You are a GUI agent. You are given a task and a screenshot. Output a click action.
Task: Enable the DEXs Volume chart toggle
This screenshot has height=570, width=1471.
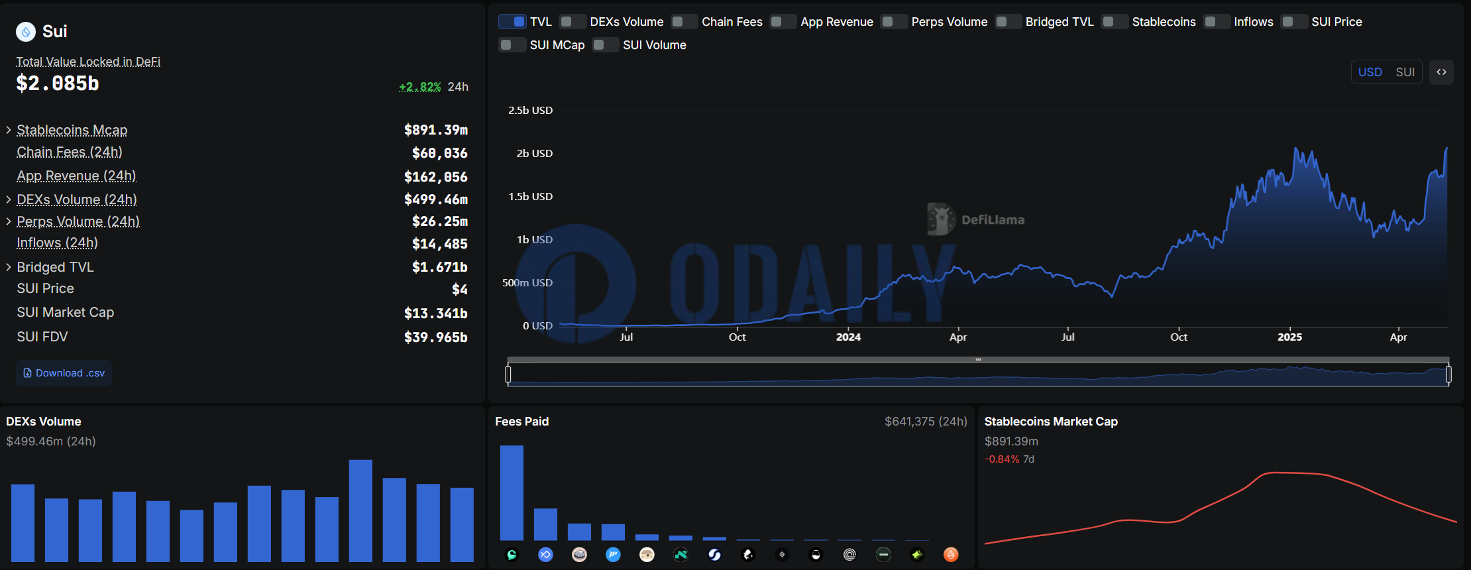572,22
